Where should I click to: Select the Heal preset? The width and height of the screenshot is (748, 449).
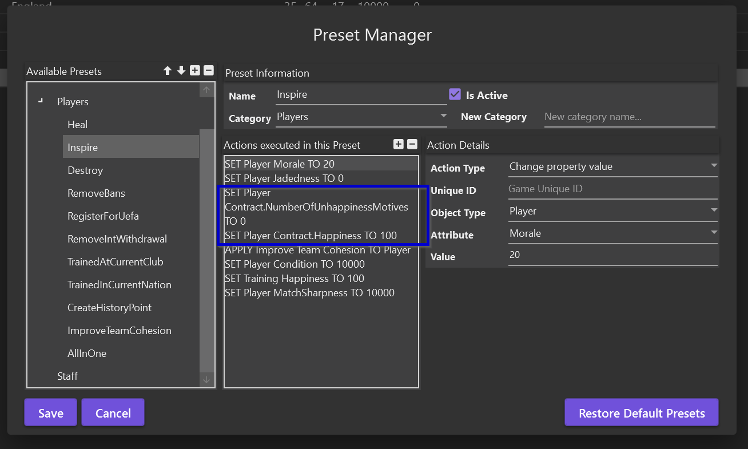(x=78, y=125)
